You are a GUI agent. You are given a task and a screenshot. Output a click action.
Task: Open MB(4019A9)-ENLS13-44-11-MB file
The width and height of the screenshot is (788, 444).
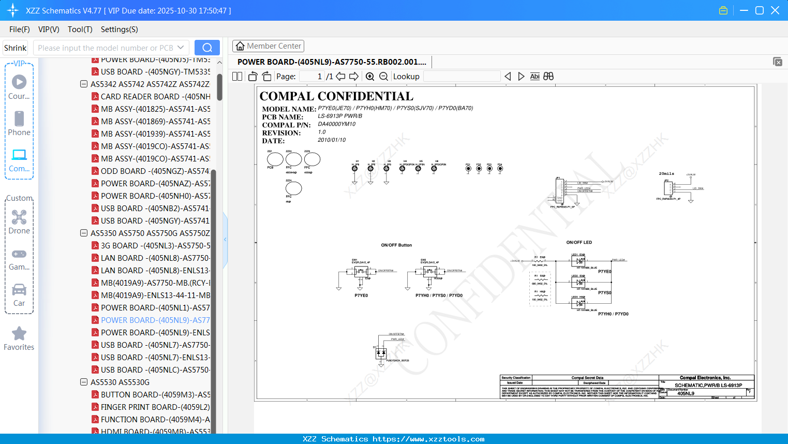pos(151,295)
